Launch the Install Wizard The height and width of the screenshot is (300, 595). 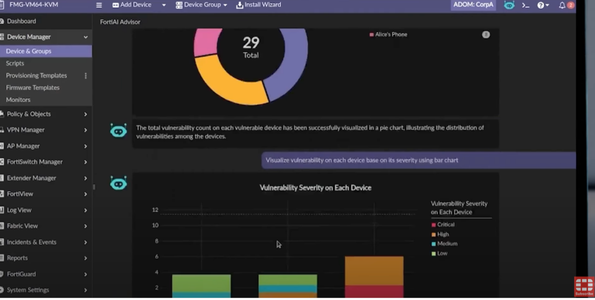(x=258, y=5)
